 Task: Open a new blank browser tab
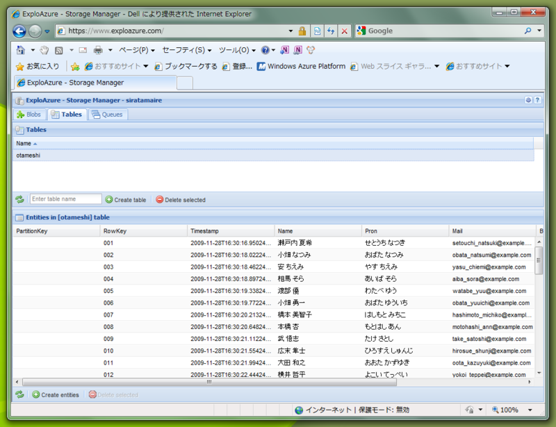coord(185,83)
